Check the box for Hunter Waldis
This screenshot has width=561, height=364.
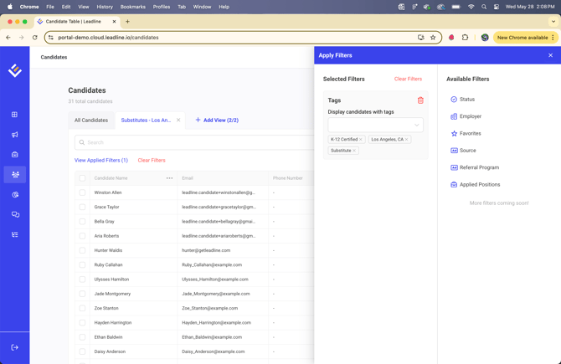[82, 250]
